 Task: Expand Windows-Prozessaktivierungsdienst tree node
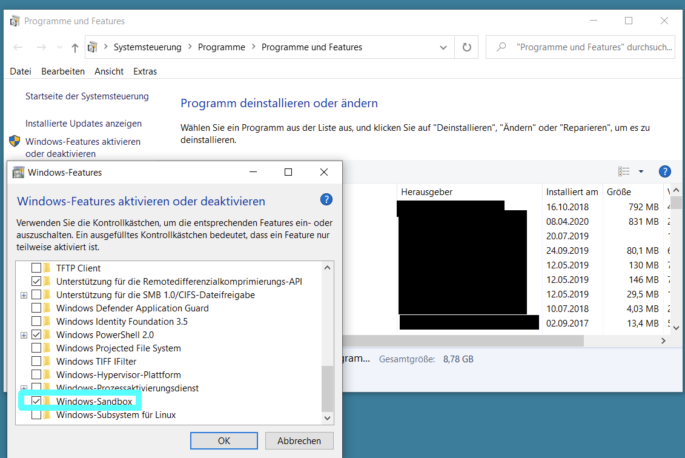24,388
